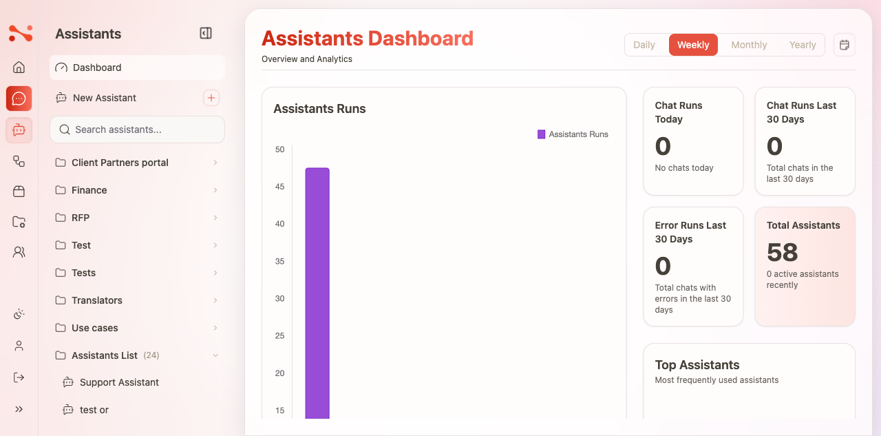Click the Translators folder icon
This screenshot has width=881, height=436.
point(61,300)
